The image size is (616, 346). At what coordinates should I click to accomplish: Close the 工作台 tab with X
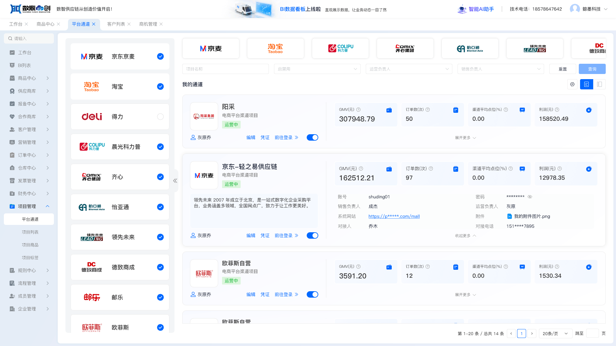point(26,24)
